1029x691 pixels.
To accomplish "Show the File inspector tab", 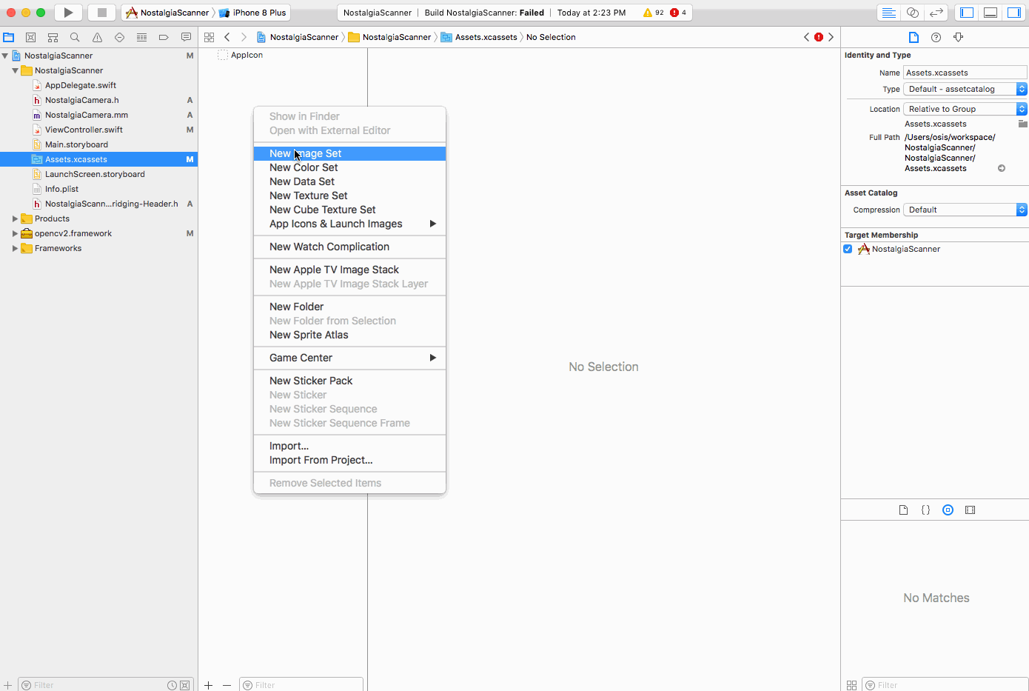I will (914, 37).
